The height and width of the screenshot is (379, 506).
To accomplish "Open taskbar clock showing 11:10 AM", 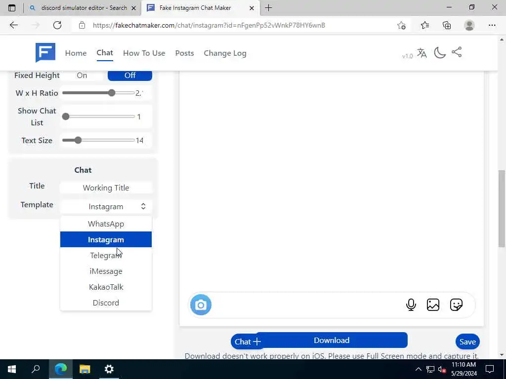I will coord(464,369).
